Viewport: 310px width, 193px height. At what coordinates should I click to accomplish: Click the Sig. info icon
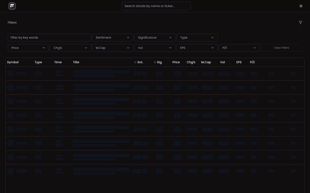[x=155, y=62]
